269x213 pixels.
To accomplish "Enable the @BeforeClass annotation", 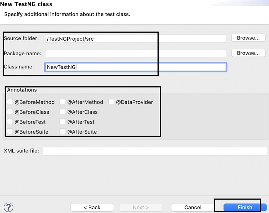I will pyautogui.click(x=10, y=112).
